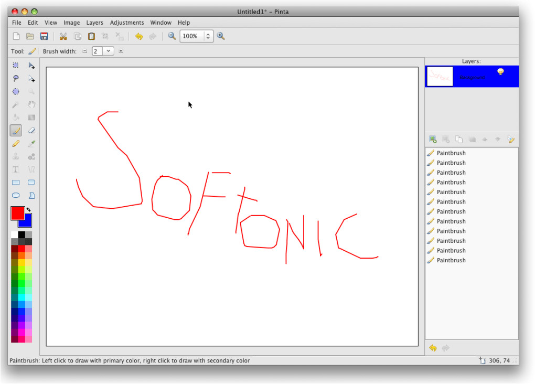Copy selection from the toolbar
Screen dimensions: 535x384
point(78,36)
